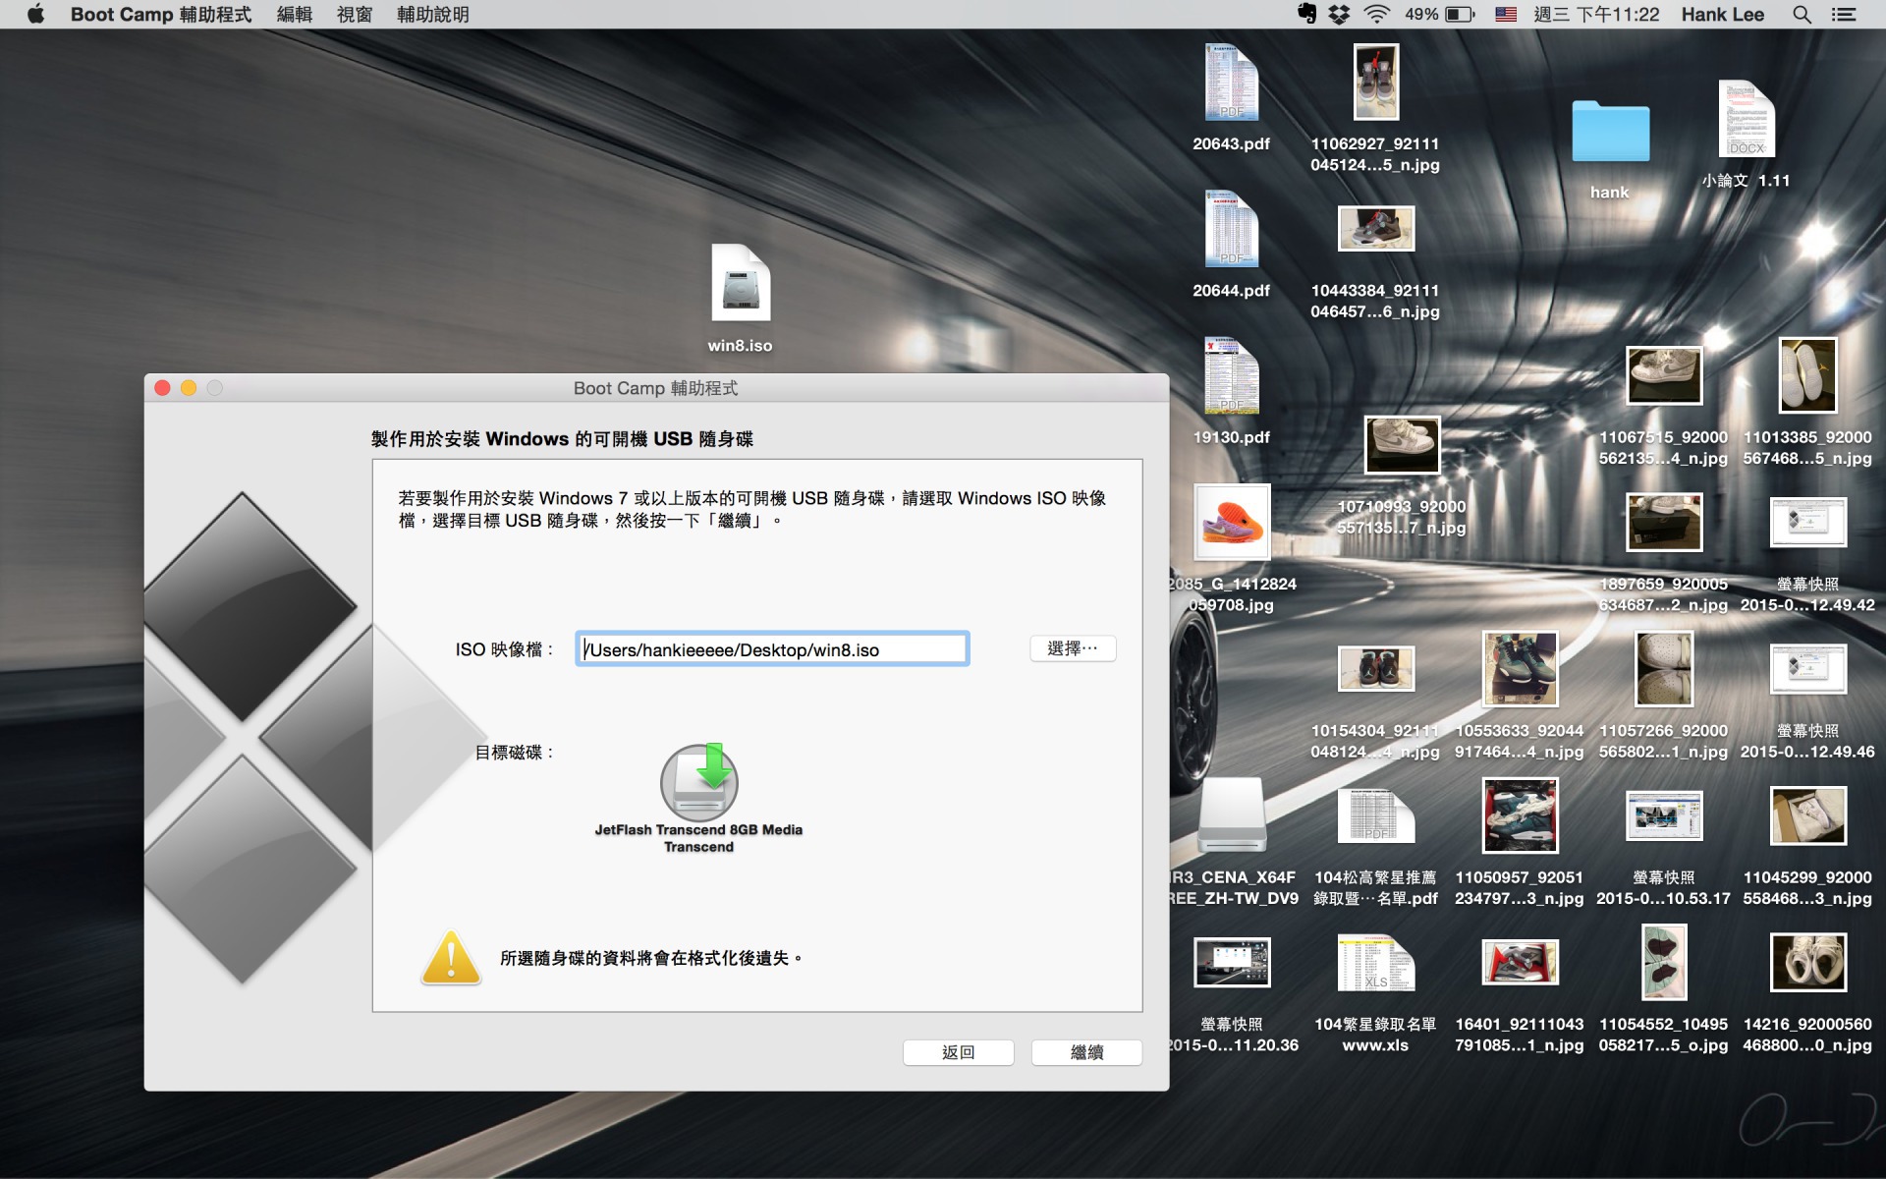Minimize the Boot Camp 輔助程式 window
Viewport: 1886px width, 1179px height.
pos(189,388)
